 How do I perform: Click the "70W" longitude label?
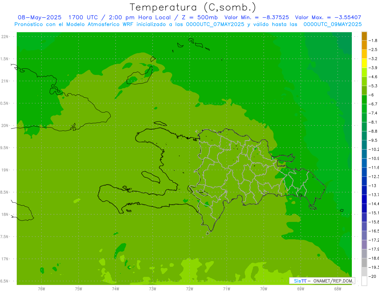click(264, 289)
